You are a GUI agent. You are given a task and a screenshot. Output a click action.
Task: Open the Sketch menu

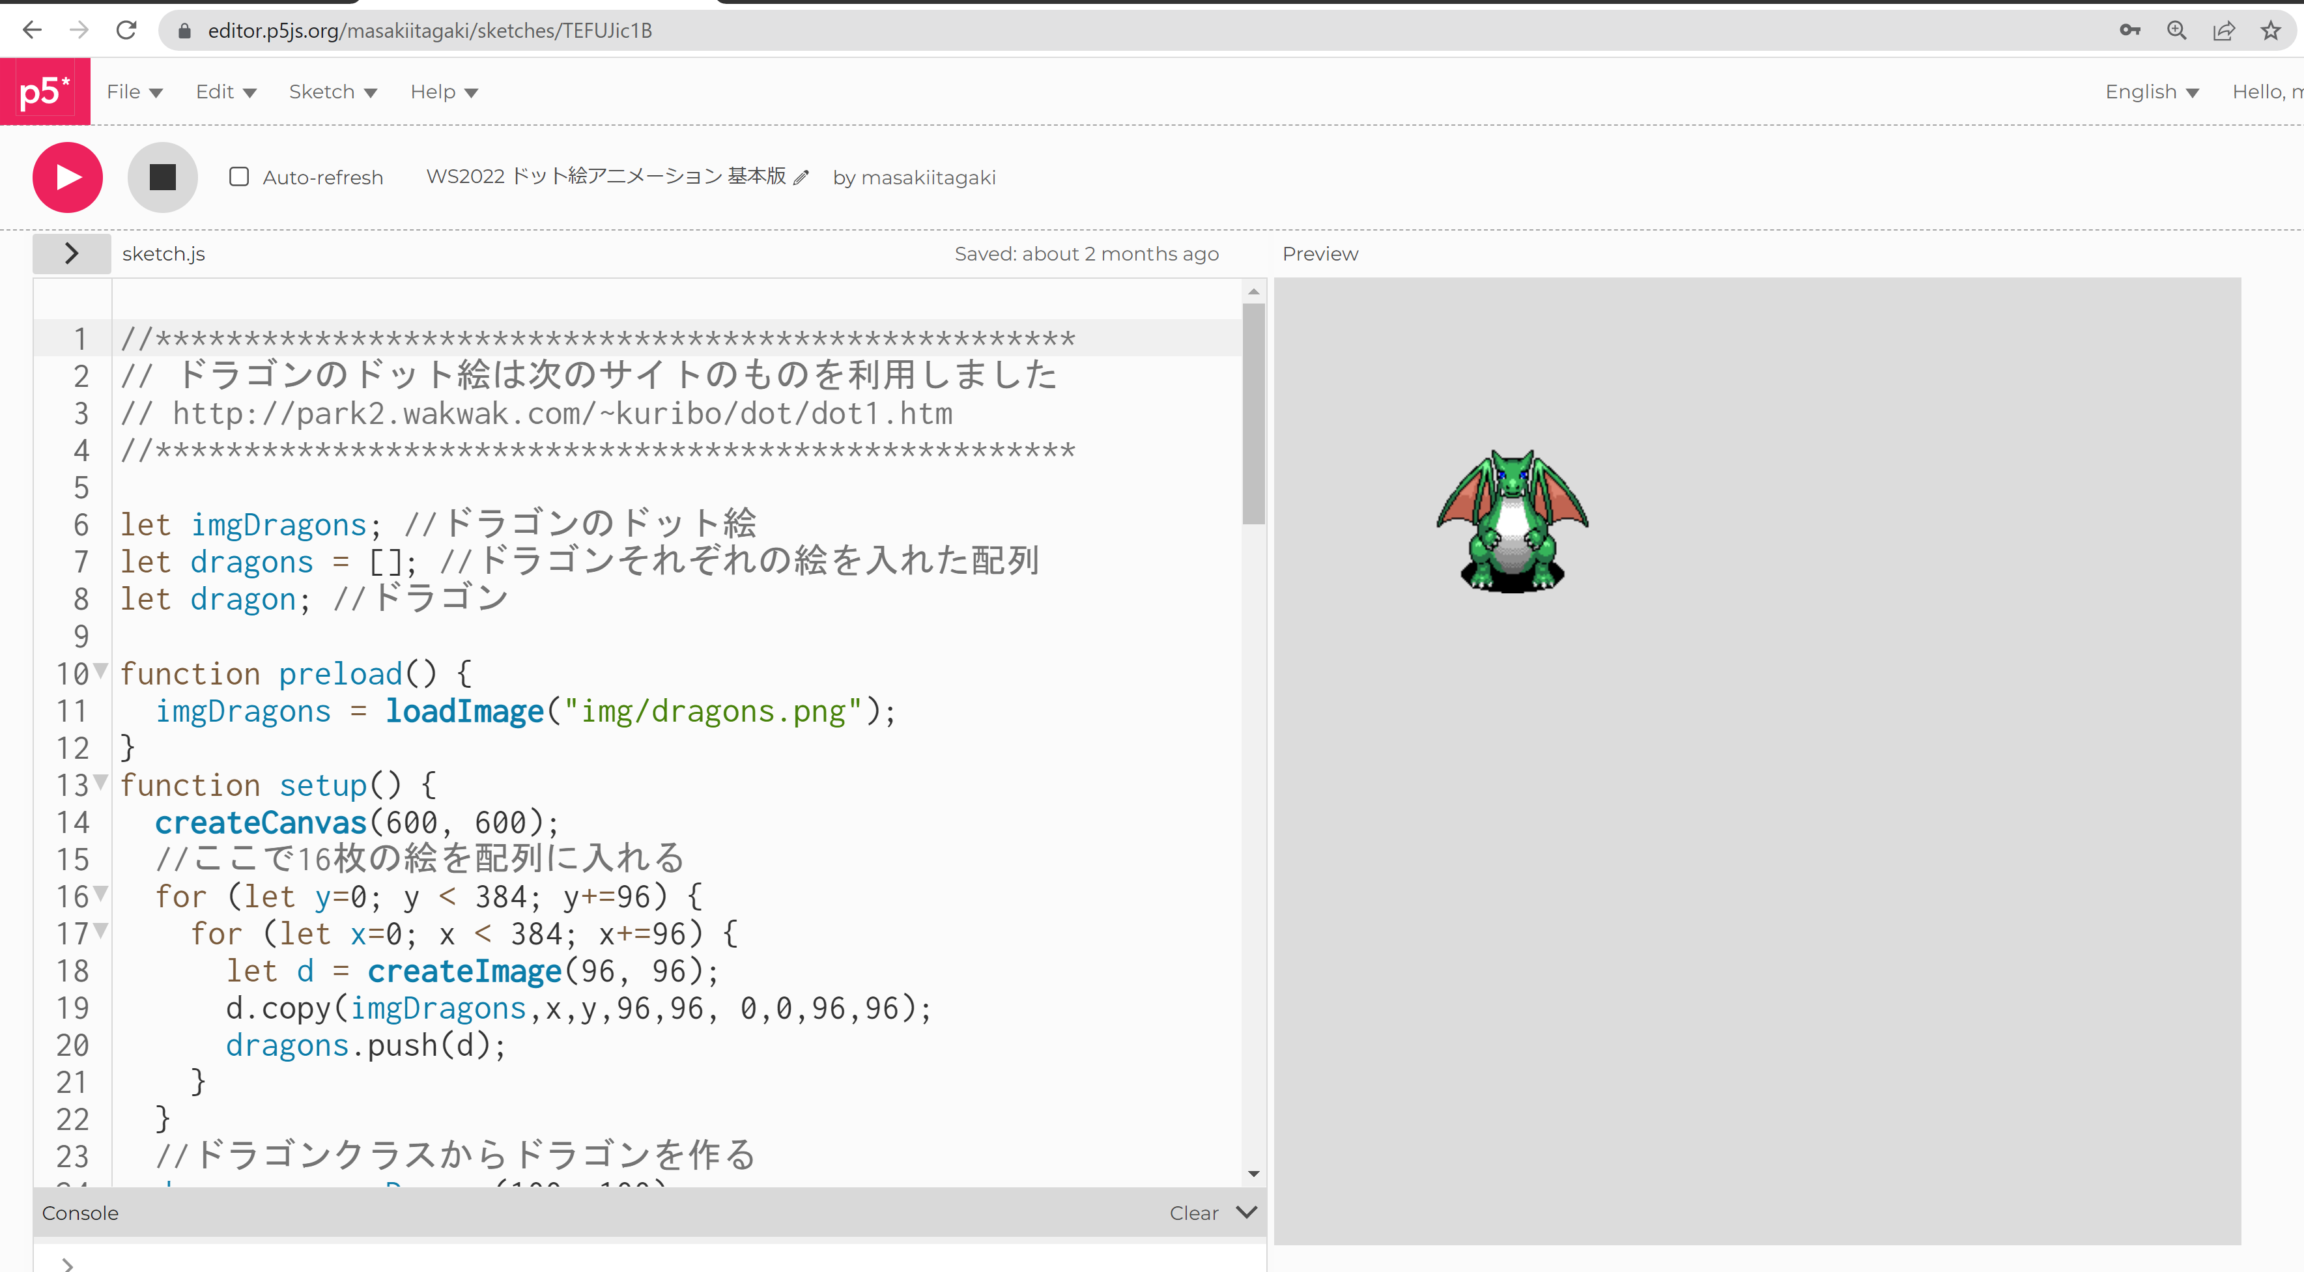pyautogui.click(x=333, y=92)
